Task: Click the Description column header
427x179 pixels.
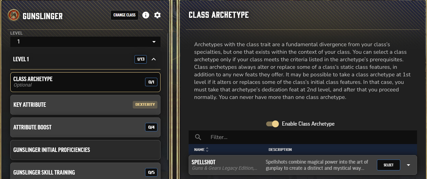Action: (280, 150)
